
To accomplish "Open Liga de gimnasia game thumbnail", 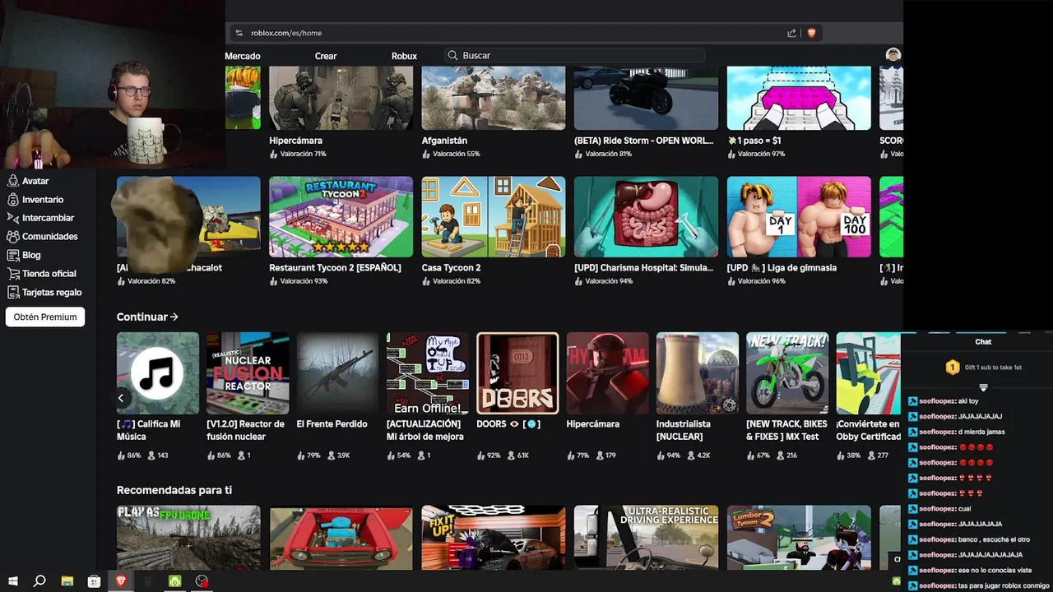I will 799,217.
